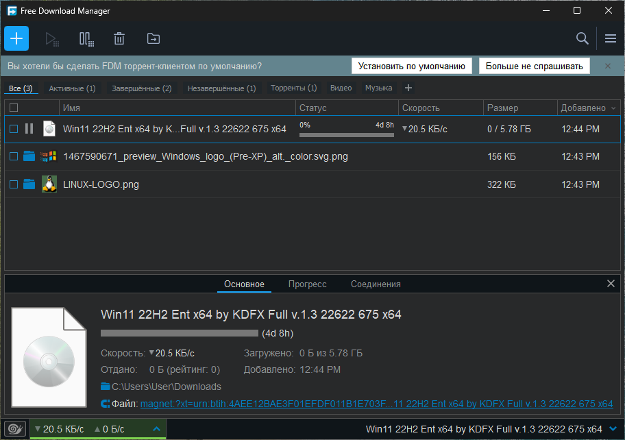Click the Win11 row progress bar

tap(346, 135)
